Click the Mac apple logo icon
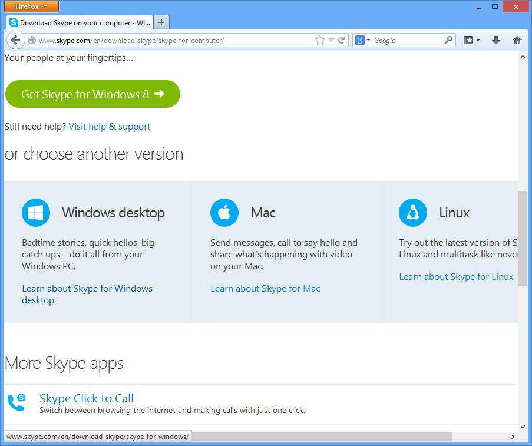The image size is (532, 446). 224,213
